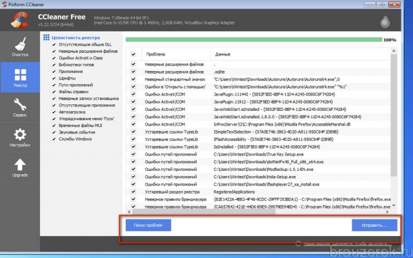Select the 82E1422A firewall rule entry
Viewport: 413px width, 258px height.
302,199
